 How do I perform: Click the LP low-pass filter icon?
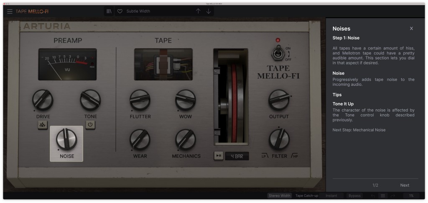(265, 156)
